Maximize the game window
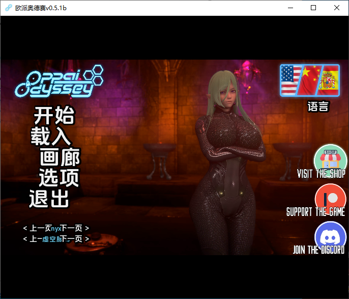The image size is (349, 299). click(x=313, y=8)
